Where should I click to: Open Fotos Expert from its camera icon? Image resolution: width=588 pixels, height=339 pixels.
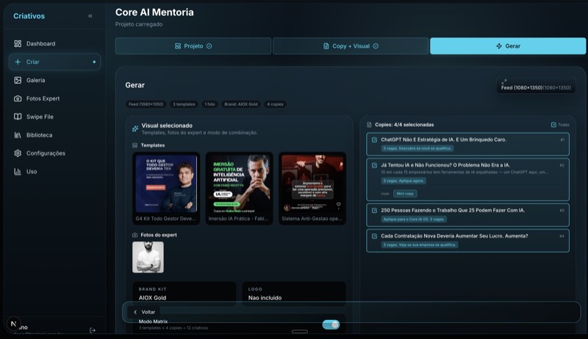point(18,98)
